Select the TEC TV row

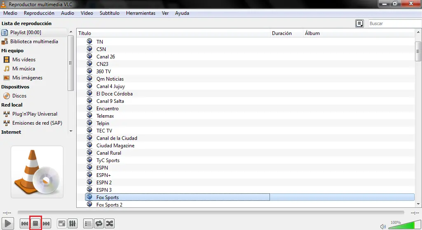point(250,130)
